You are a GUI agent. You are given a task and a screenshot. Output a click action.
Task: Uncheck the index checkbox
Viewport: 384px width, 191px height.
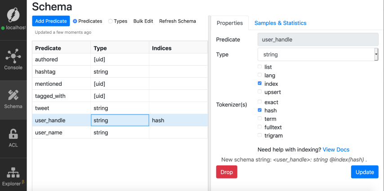[259, 84]
